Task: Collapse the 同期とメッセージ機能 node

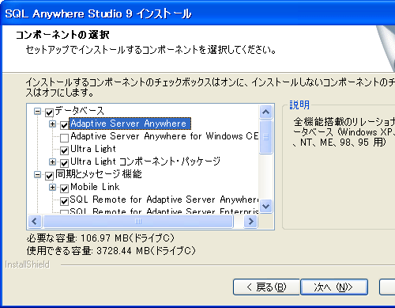Action: click(37, 174)
